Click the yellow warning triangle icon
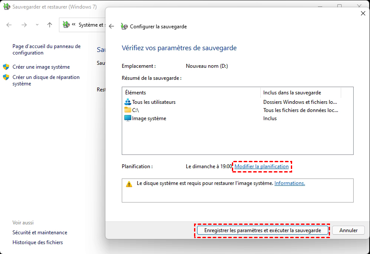Image resolution: width=370 pixels, height=254 pixels. click(129, 184)
